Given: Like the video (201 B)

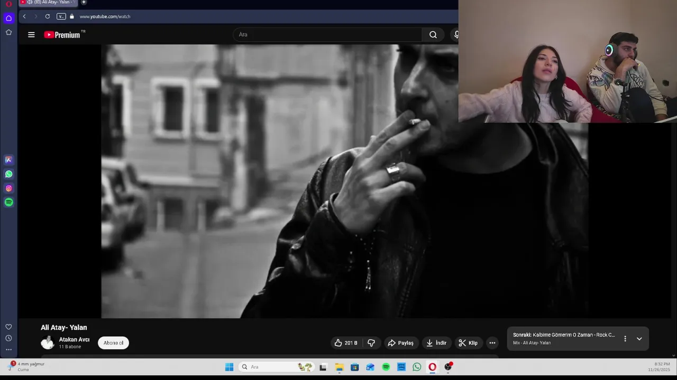Looking at the screenshot, I should pos(346,343).
